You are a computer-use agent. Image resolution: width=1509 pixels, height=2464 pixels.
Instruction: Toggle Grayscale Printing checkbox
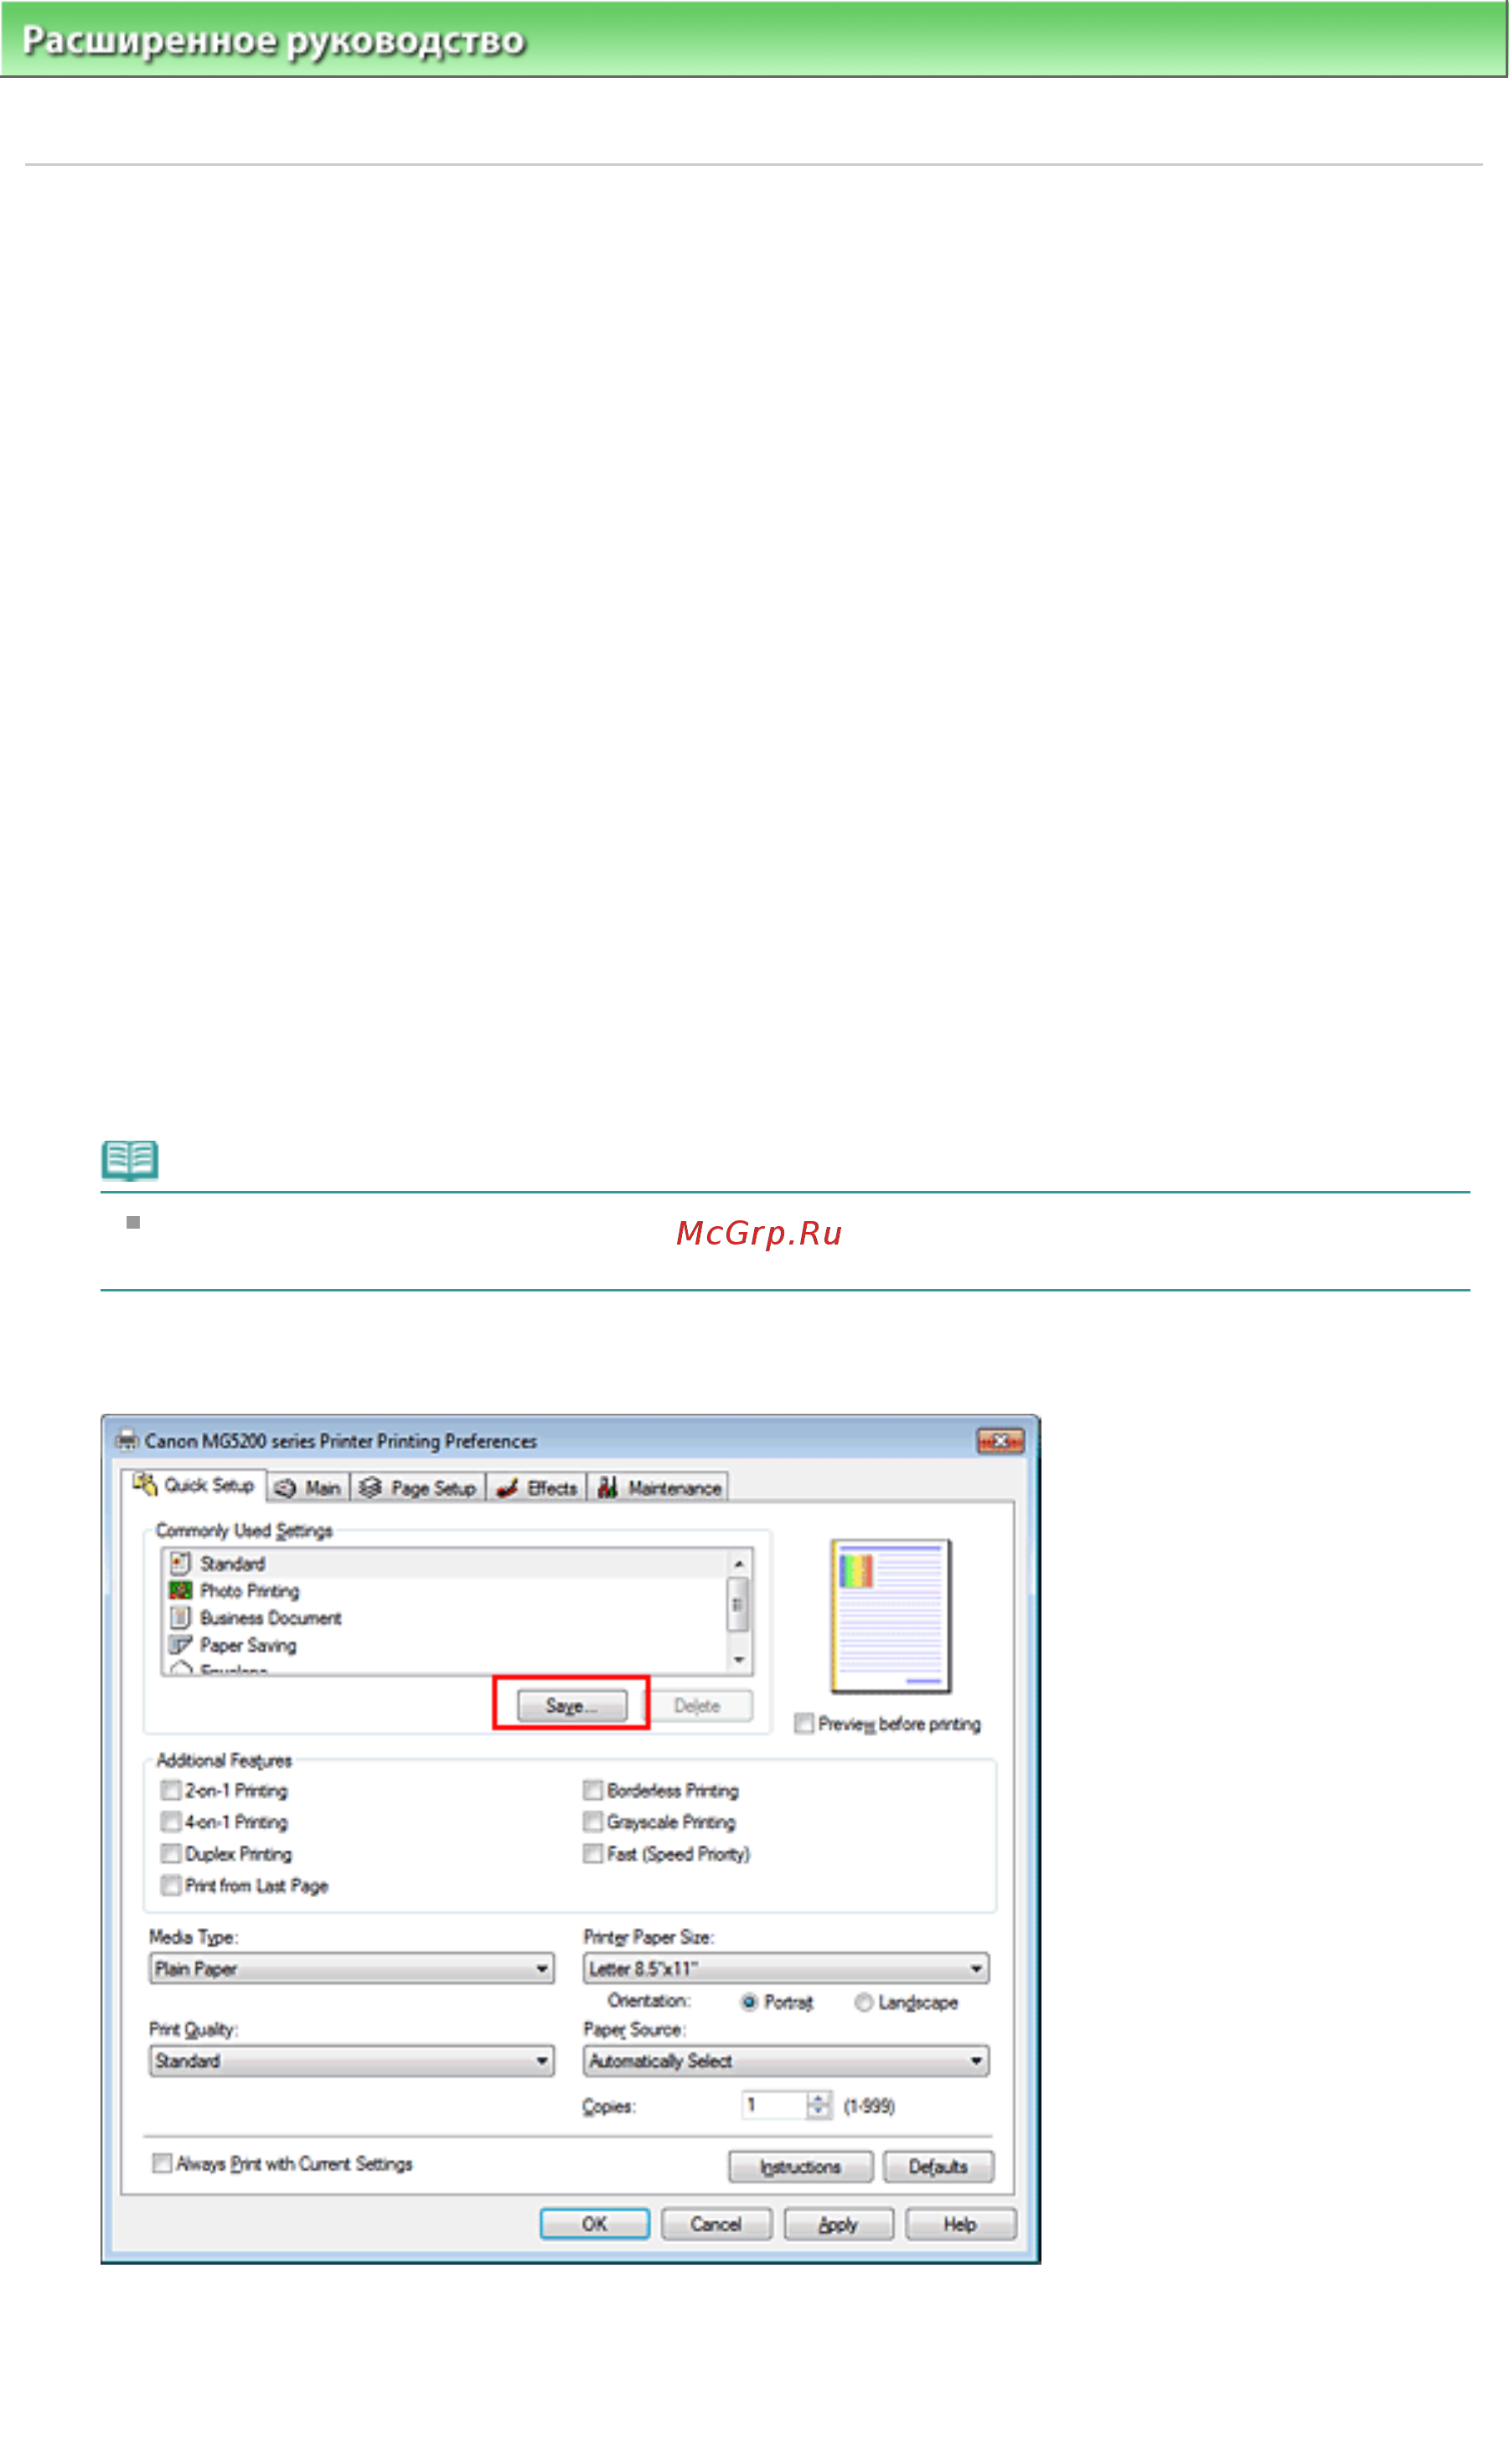tap(593, 1822)
